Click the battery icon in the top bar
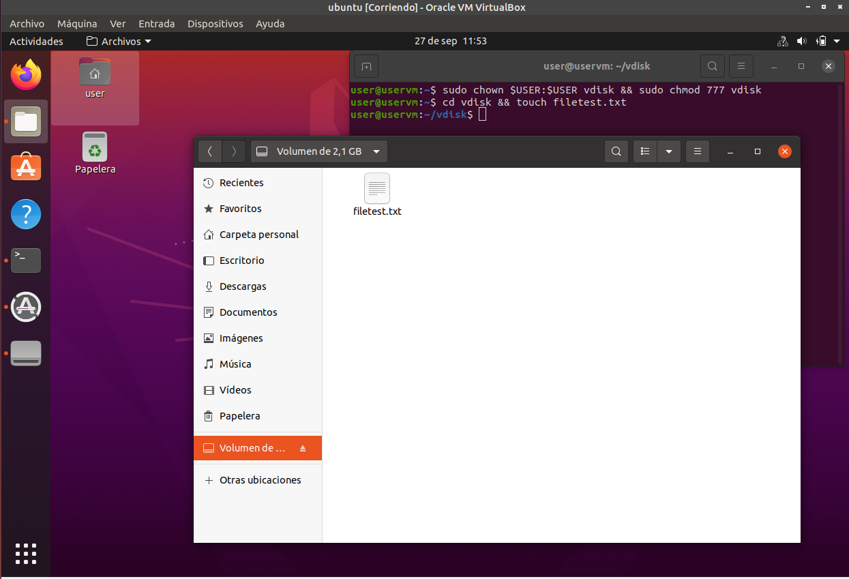Viewport: 849px width, 579px height. (822, 41)
